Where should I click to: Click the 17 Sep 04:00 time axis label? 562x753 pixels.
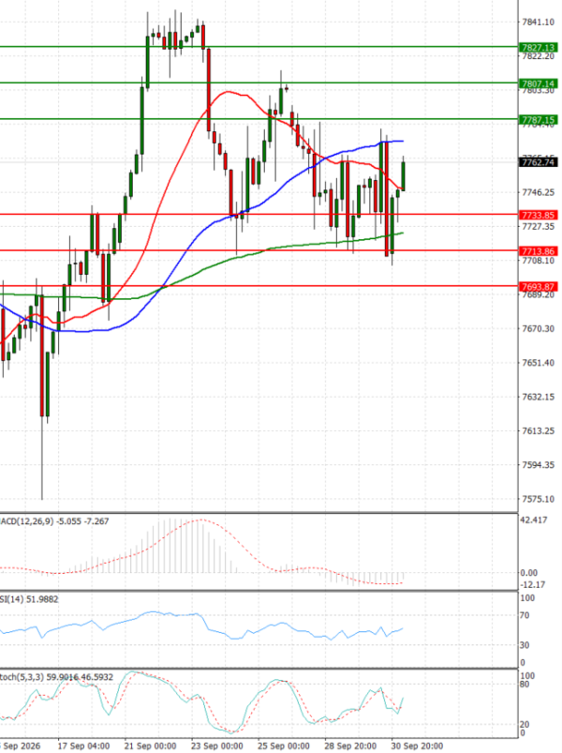tap(83, 746)
